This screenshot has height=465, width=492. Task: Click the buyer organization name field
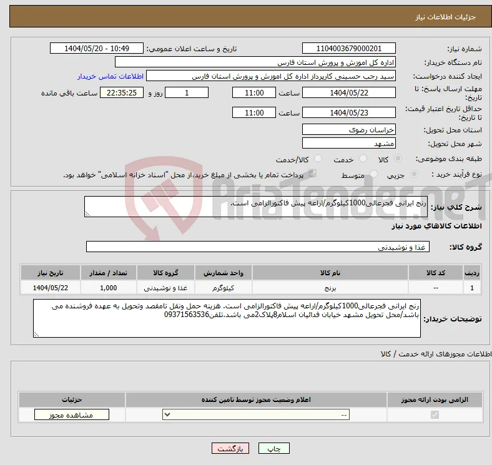[x=255, y=62]
